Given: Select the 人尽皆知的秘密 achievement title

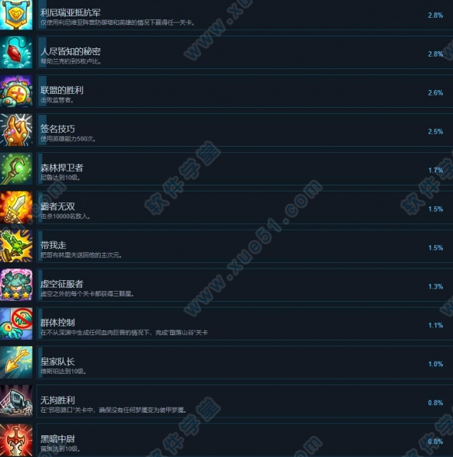Looking at the screenshot, I should click(x=71, y=51).
